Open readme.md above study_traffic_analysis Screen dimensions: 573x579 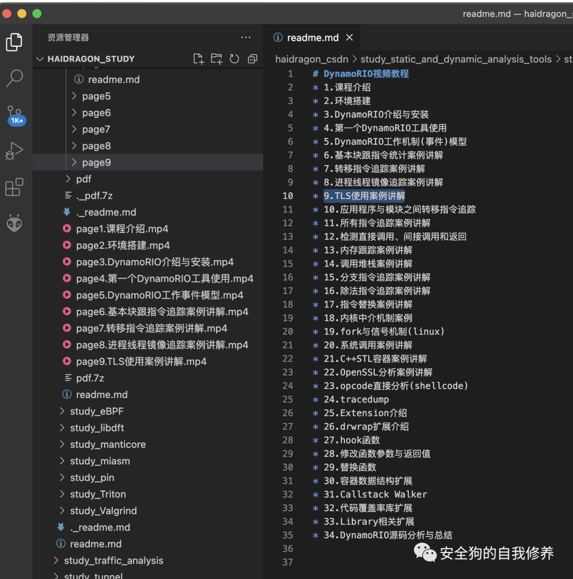click(x=147, y=543)
